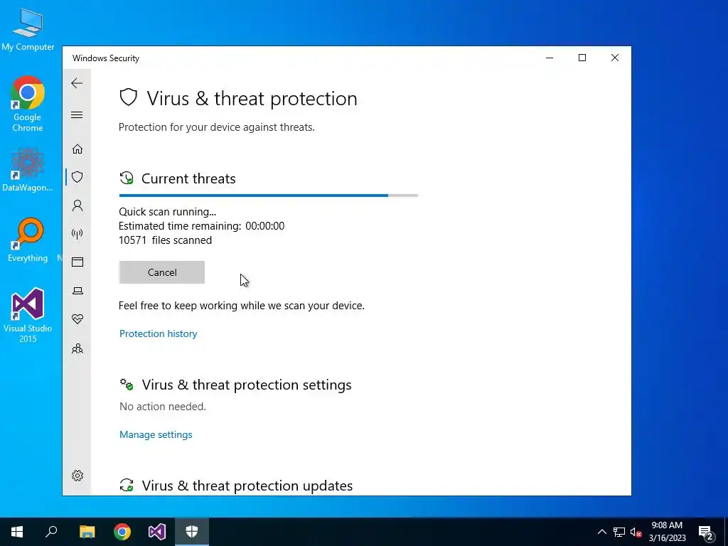Image resolution: width=728 pixels, height=546 pixels.
Task: Select Virus & threat protection shield icon
Action: 77,177
